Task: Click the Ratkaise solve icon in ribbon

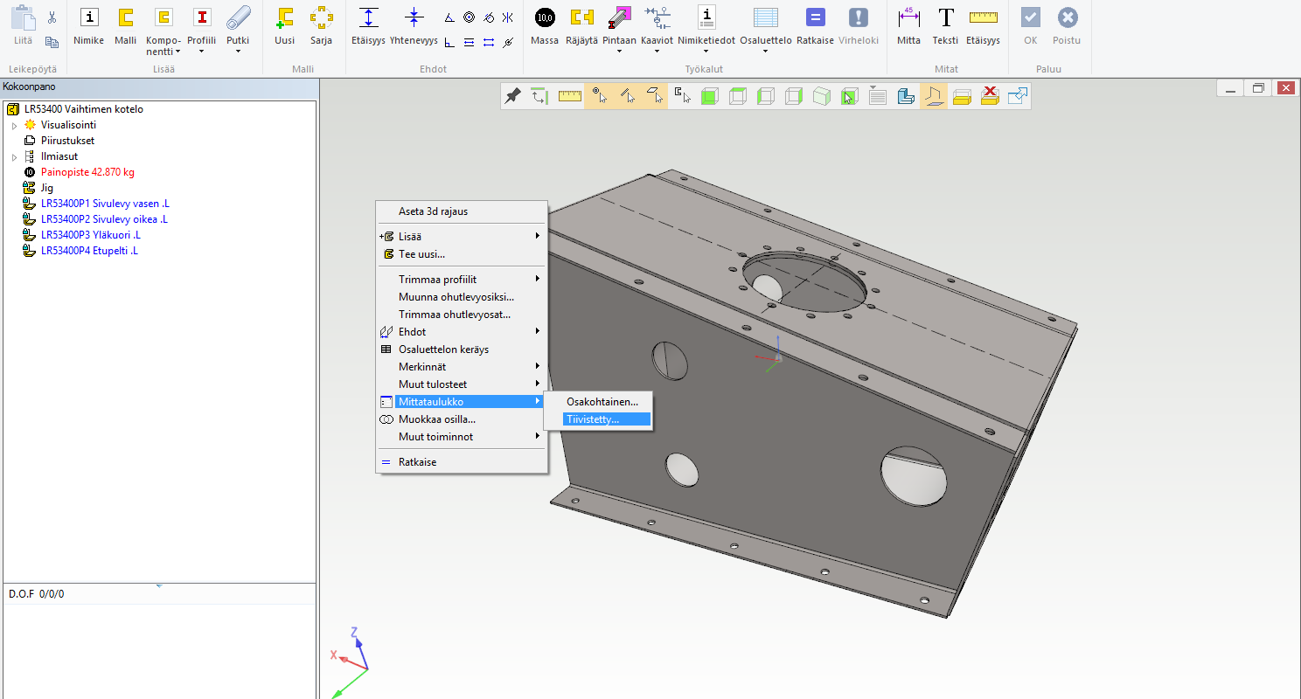Action: tap(815, 18)
